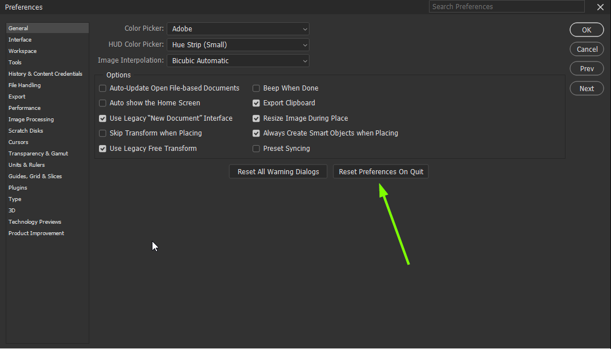Uncheck Use Legacy Free Transform
This screenshot has width=611, height=349.
click(102, 148)
